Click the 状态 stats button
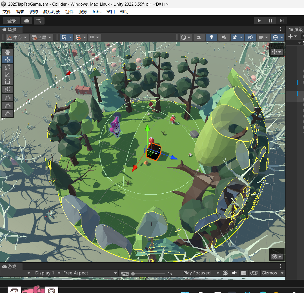Image resolution: width=304 pixels, height=293 pixels. pos(254,273)
